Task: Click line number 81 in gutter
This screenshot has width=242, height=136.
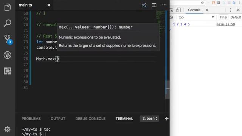Action: pos(26,88)
